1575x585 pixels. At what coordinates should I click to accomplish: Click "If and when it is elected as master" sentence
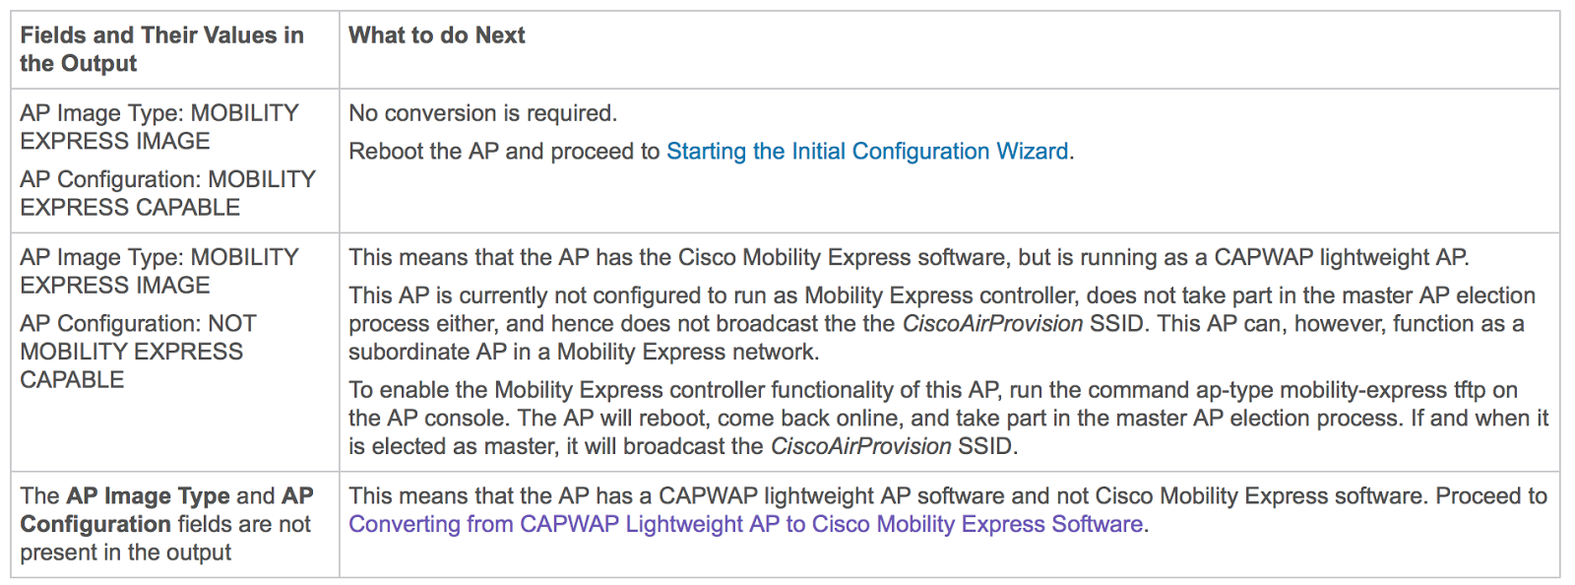coord(1477,419)
